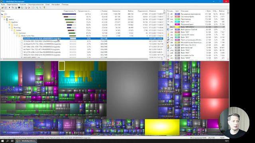Screen dimensions: 255x143
Task: Open the Редактировать menu
Action: [x=12, y=4]
